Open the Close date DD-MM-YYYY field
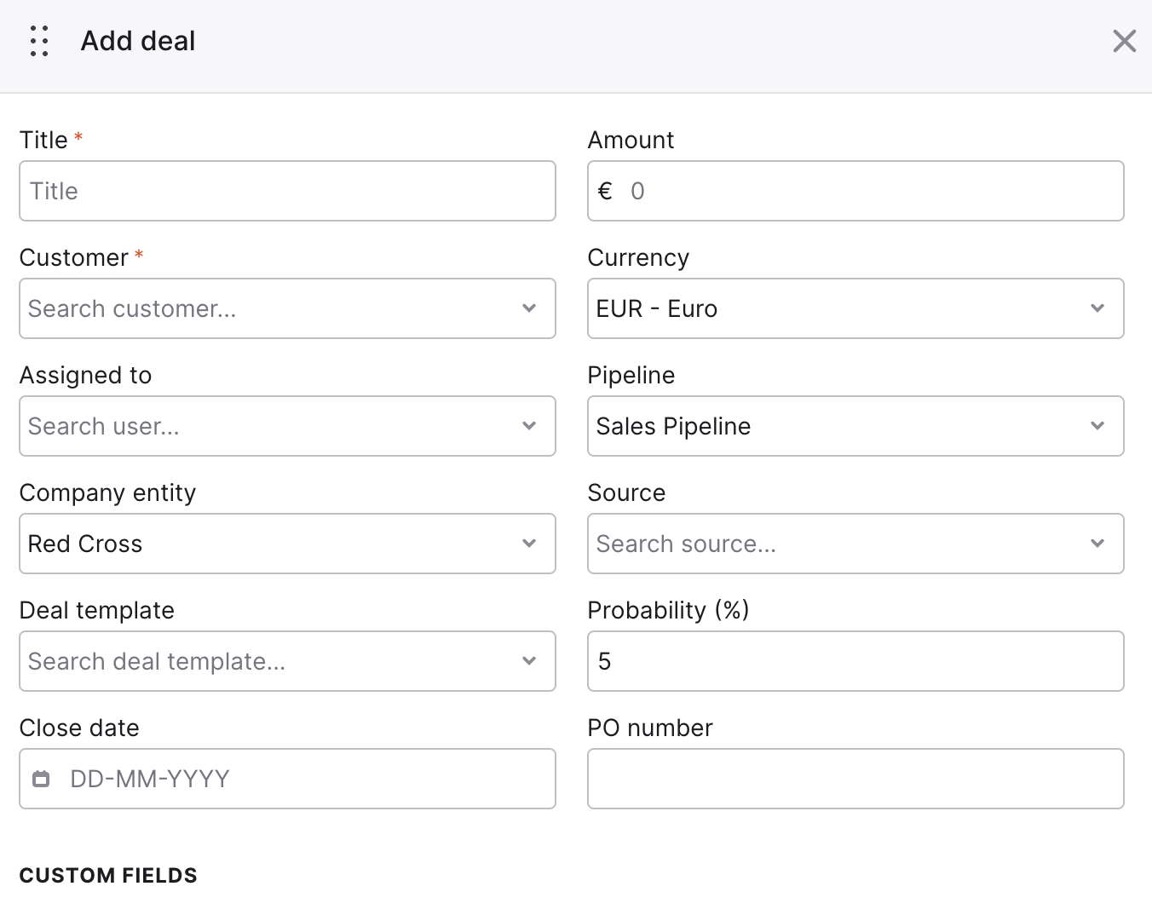The image size is (1152, 915). point(287,779)
